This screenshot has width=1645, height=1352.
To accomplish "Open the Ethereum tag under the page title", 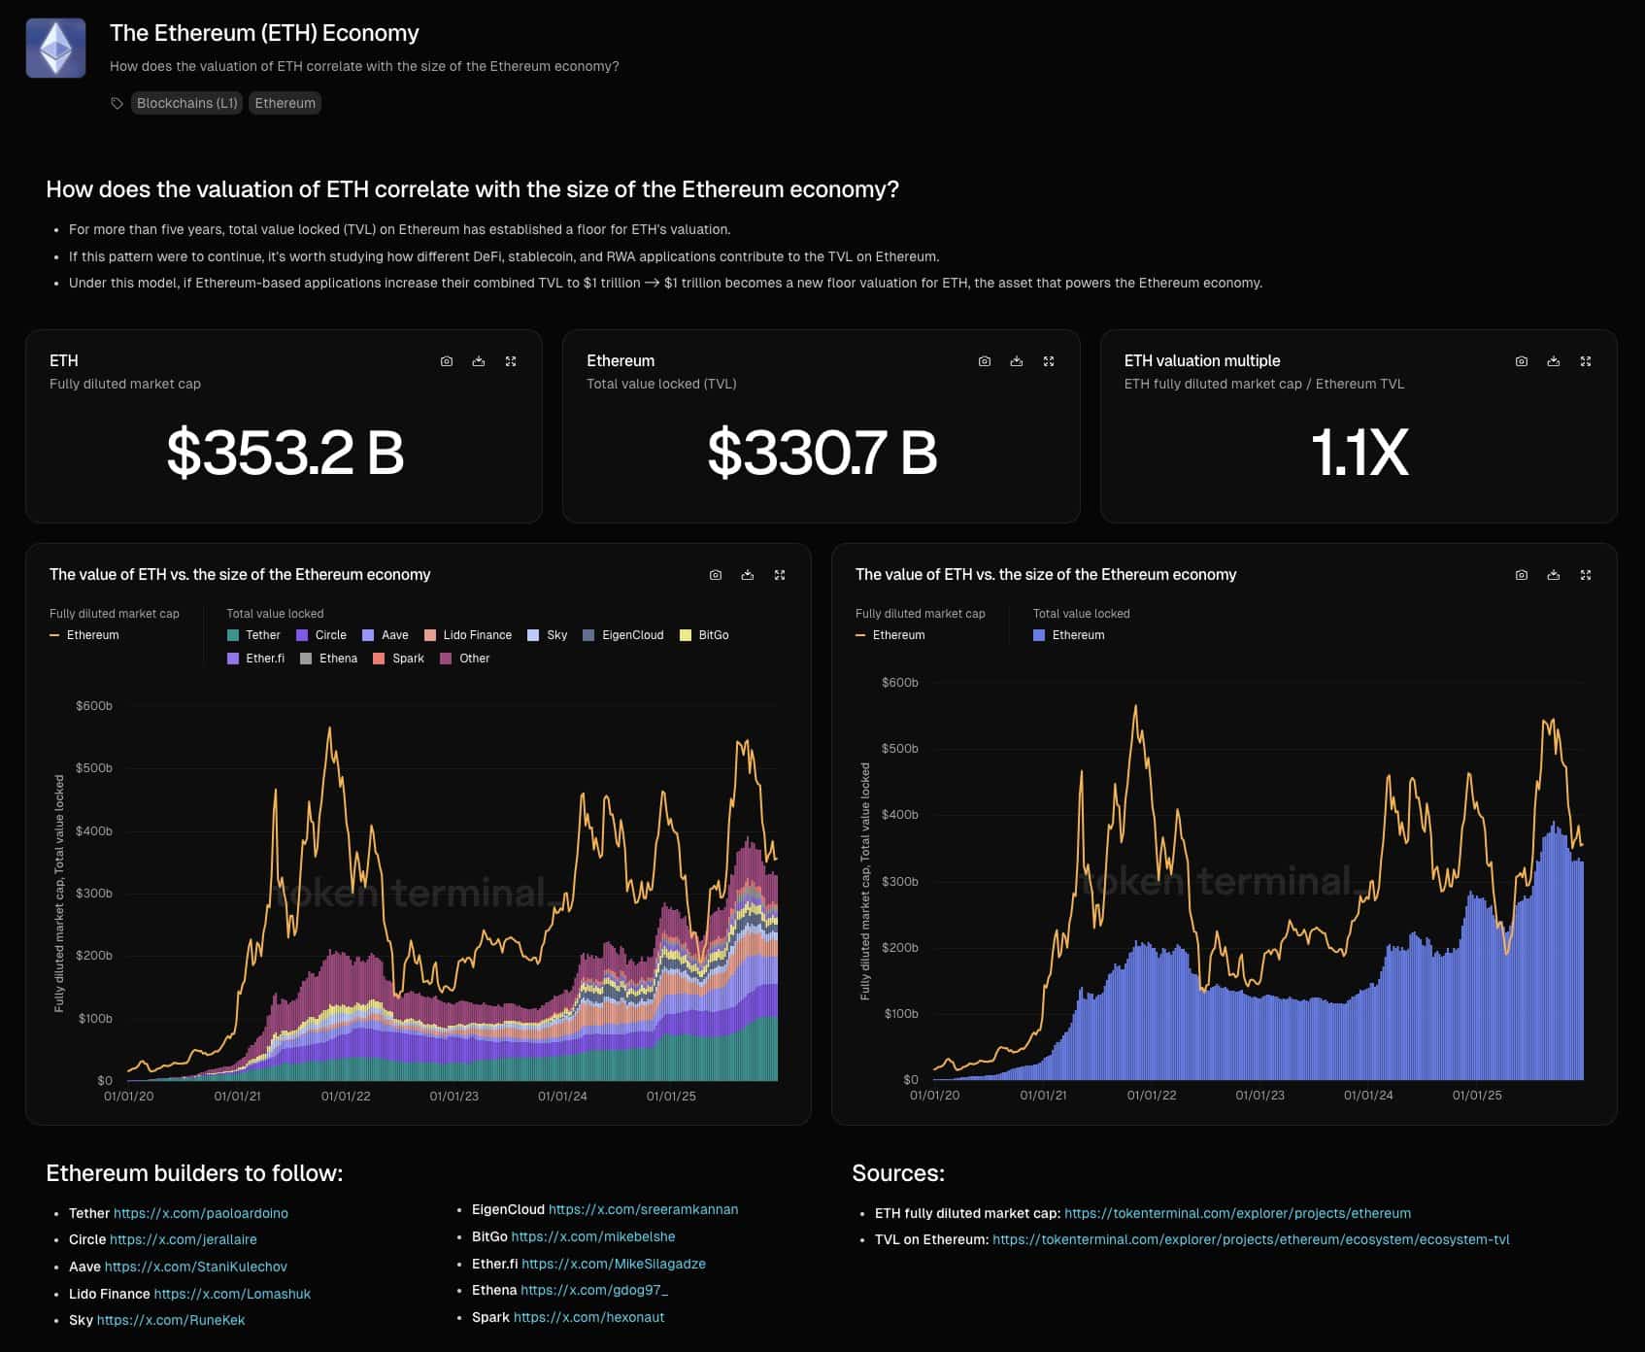I will coord(285,103).
